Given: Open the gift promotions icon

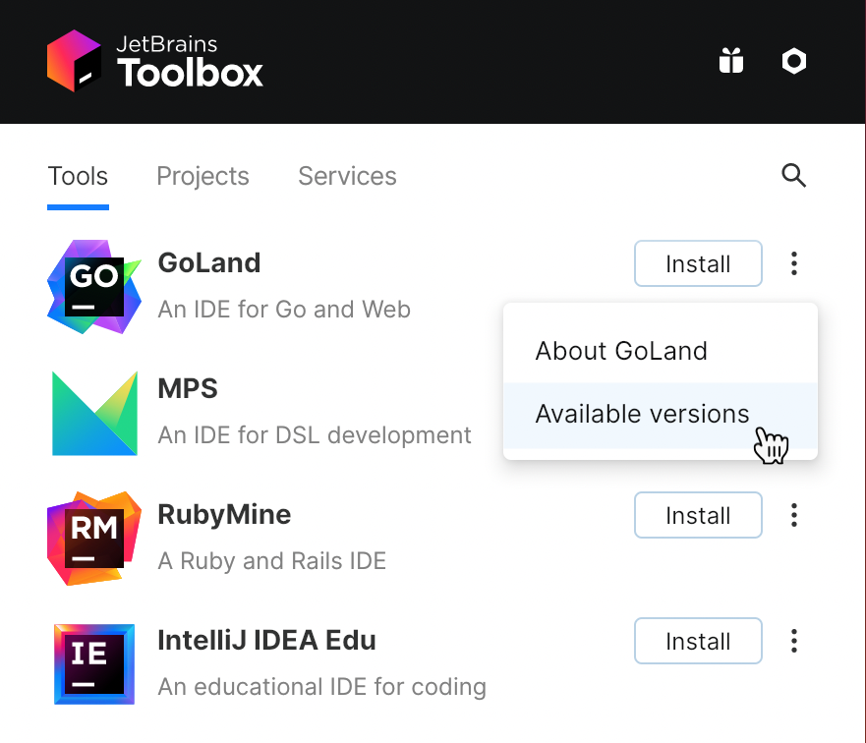Looking at the screenshot, I should 731,61.
